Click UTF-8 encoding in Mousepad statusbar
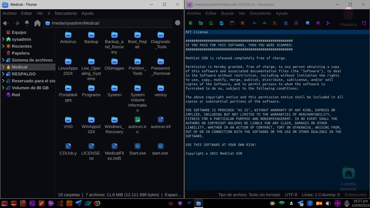This screenshot has width=370, height=208. (x=291, y=195)
